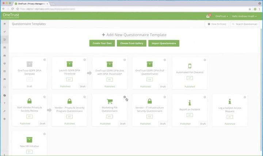
Task: Click the Automated PIA Checklist title
Action: (x=190, y=72)
